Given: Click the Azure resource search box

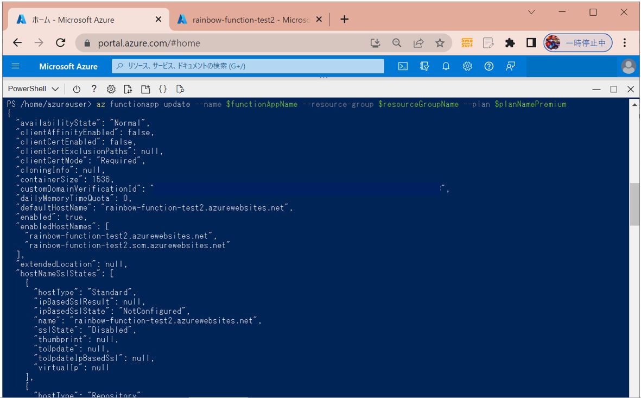Looking at the screenshot, I should (x=248, y=66).
